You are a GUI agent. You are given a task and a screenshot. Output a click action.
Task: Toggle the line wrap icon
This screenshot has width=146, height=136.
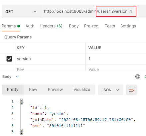pyautogui.click(x=131, y=90)
